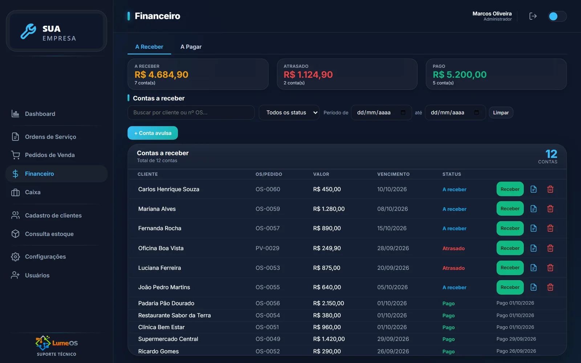
Task: Open document icon for Fernanda Rocha row
Action: tap(533, 228)
